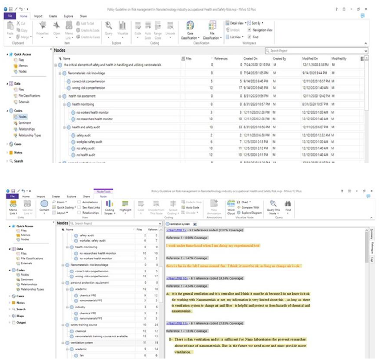
Task: Collapse the safety training course node
Action: pos(63,325)
